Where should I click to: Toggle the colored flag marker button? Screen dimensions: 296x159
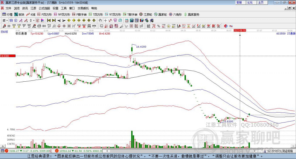click(x=43, y=20)
